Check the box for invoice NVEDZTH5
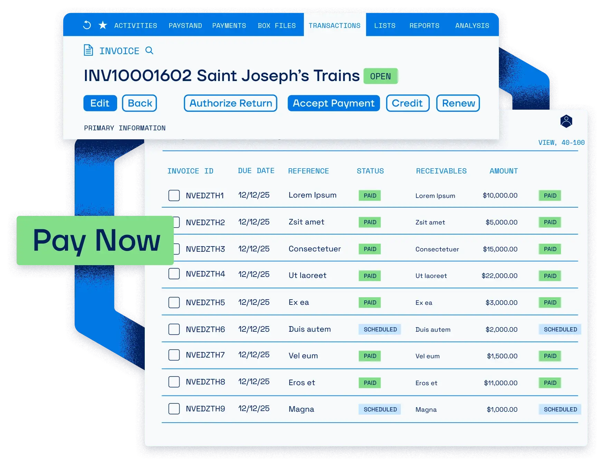This screenshot has width=609, height=471. (174, 302)
